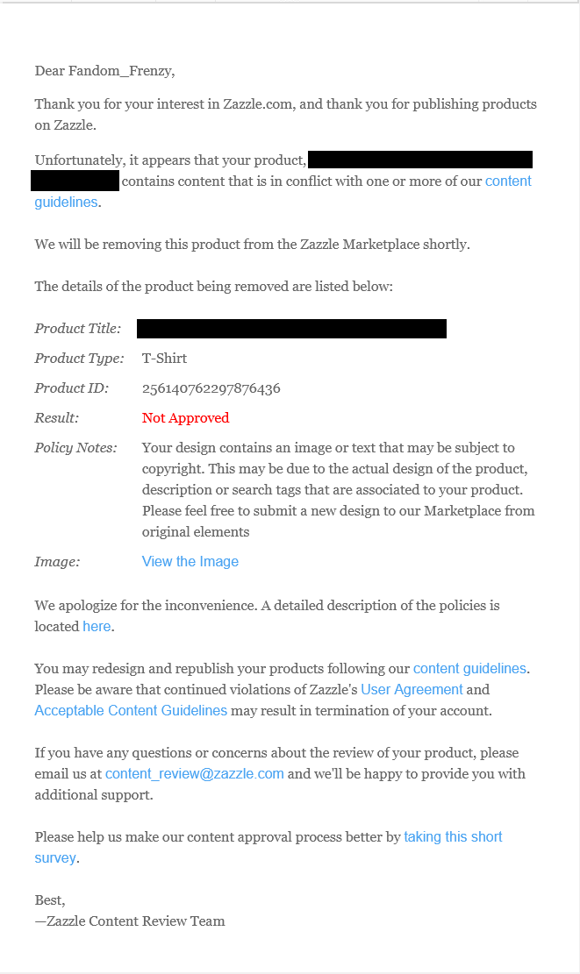Click the Dear Fandom_Frenzy greeting
This screenshot has width=580, height=974.
[x=104, y=71]
